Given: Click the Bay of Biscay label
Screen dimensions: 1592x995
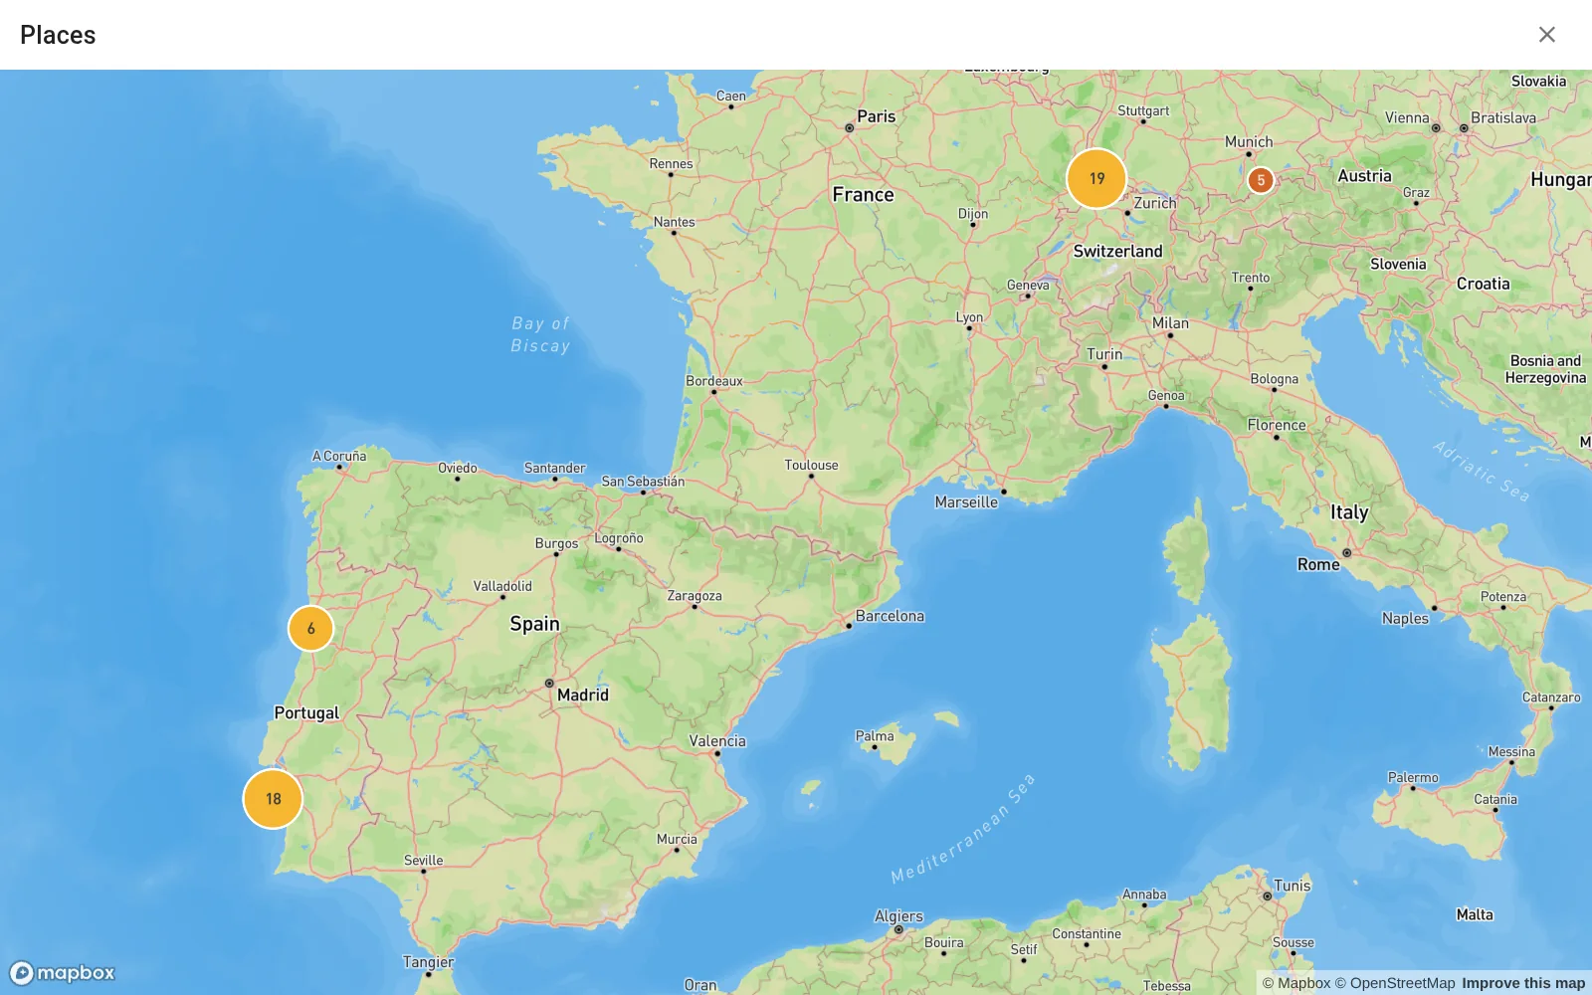Looking at the screenshot, I should click(x=540, y=334).
